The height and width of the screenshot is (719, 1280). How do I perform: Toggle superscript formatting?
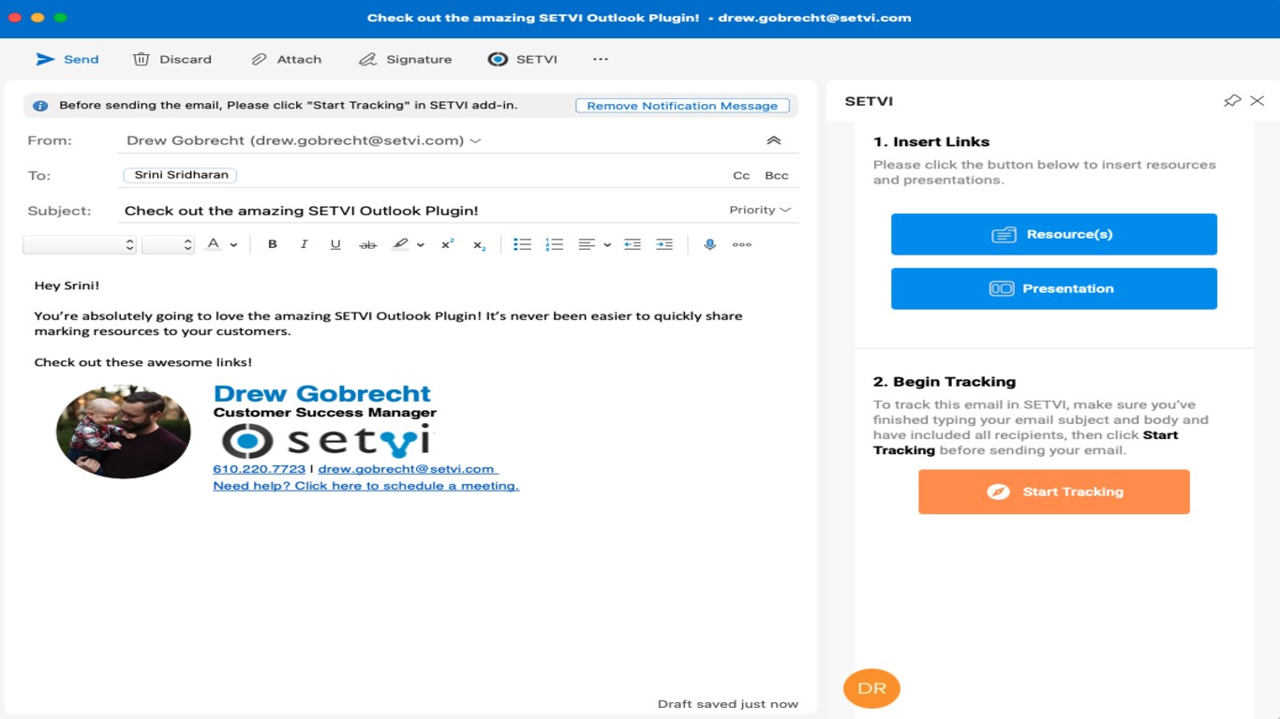tap(448, 244)
